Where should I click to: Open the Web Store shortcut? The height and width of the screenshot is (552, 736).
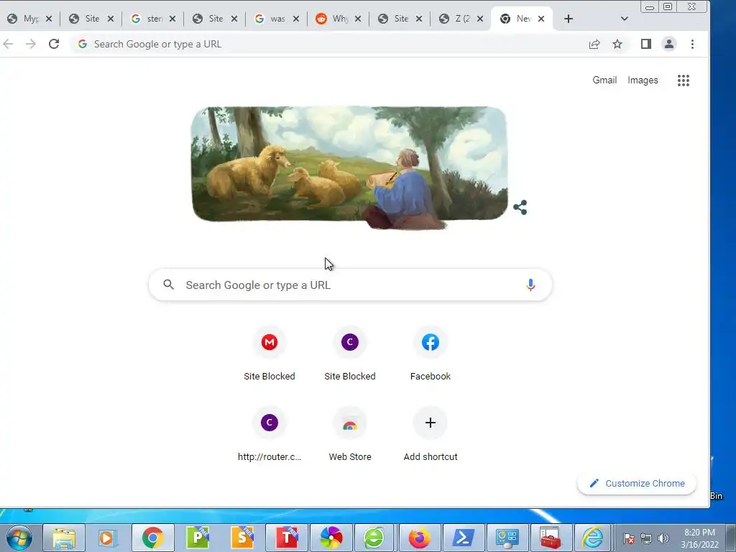coord(350,435)
